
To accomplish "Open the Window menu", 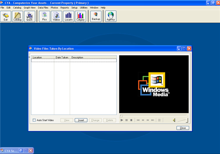I will [x=94, y=8].
